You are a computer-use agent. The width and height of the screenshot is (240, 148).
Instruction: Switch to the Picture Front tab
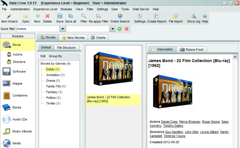[192, 50]
